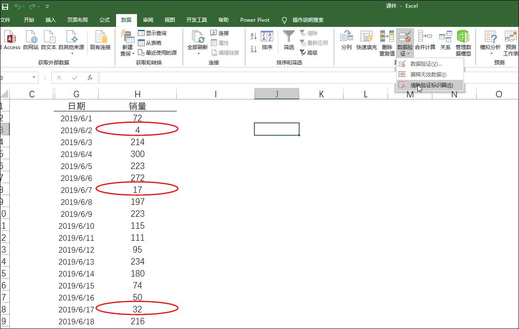This screenshot has height=329, width=519.
Task: Switch to the 审阅 ribbon tab
Action: click(148, 20)
